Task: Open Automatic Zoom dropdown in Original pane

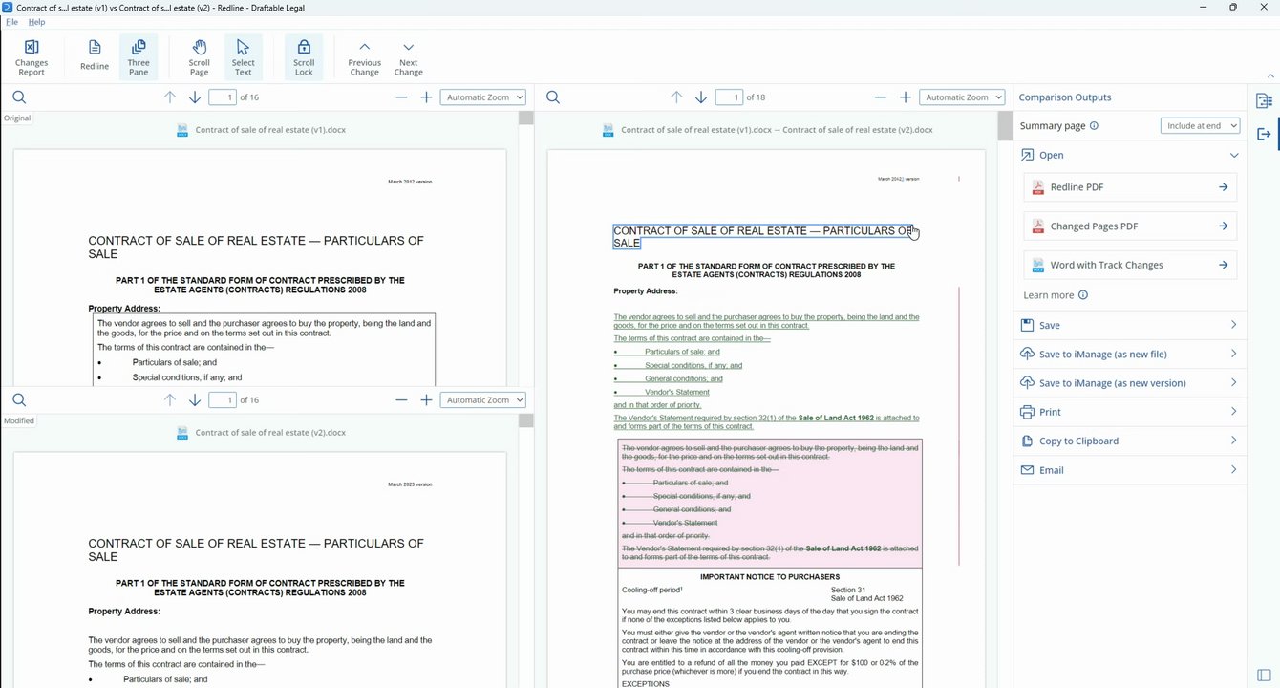Action: pos(483,97)
